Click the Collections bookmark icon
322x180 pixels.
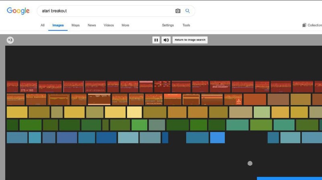[x=304, y=25]
